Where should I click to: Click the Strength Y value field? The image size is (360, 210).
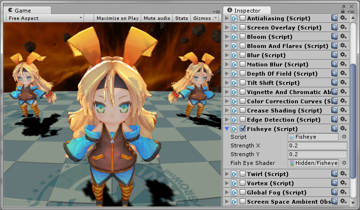tap(317, 154)
